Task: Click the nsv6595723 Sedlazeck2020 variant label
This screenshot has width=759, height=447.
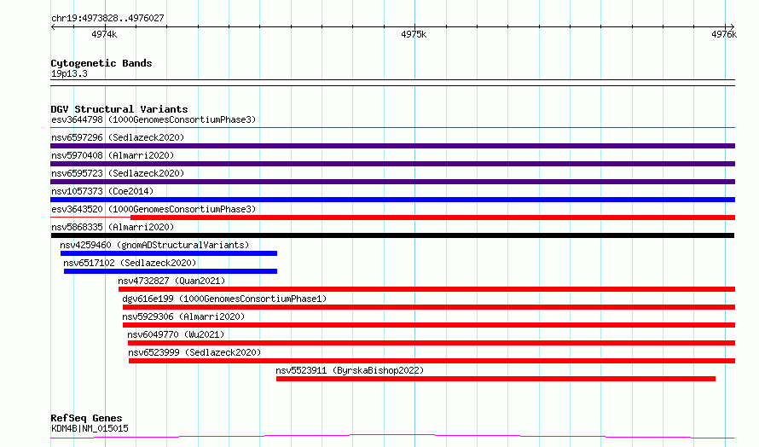Action: click(x=118, y=173)
